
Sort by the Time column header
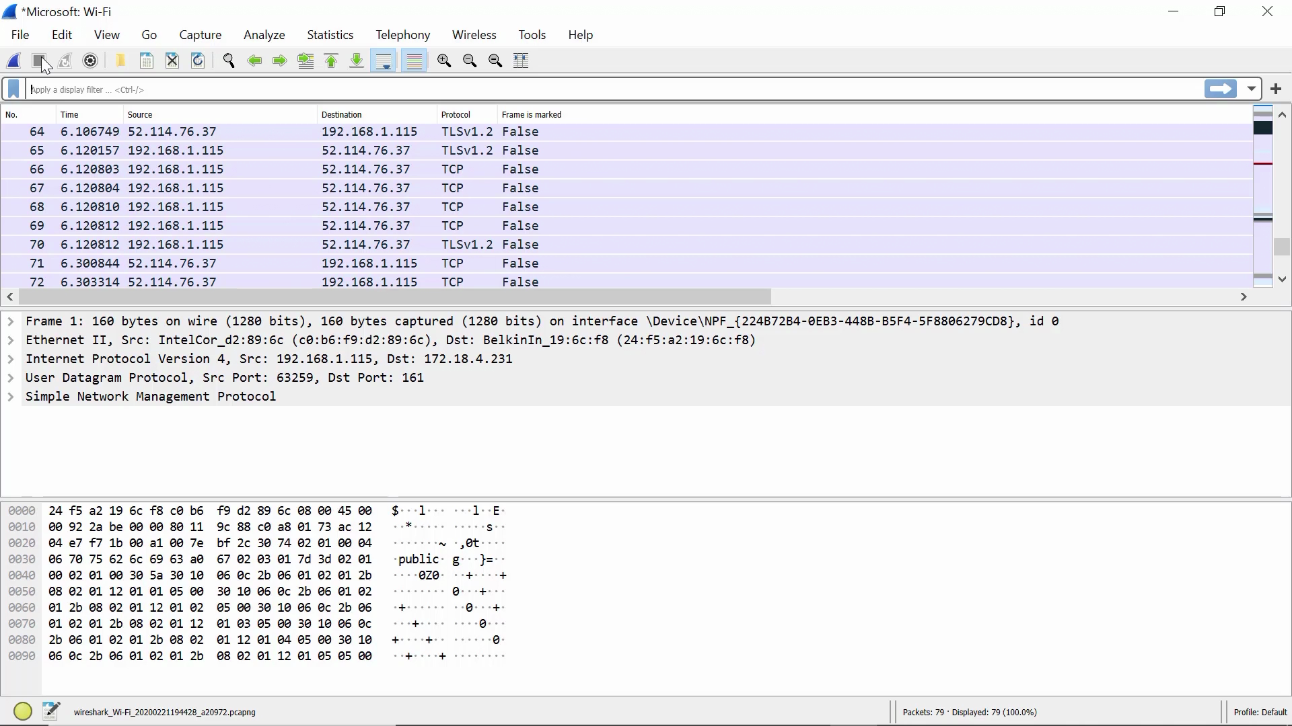pyautogui.click(x=89, y=115)
